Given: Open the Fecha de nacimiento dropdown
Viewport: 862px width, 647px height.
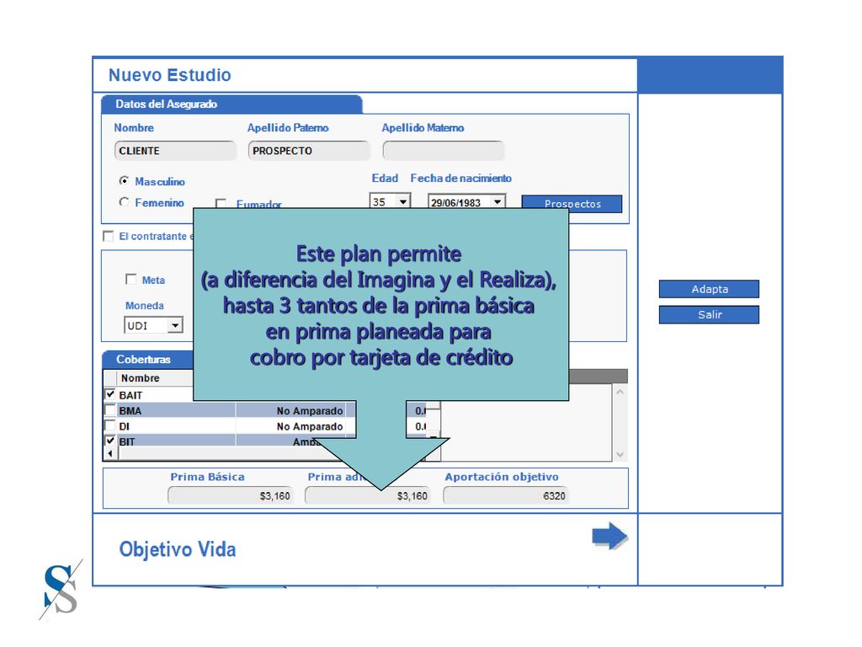Looking at the screenshot, I should (x=498, y=202).
